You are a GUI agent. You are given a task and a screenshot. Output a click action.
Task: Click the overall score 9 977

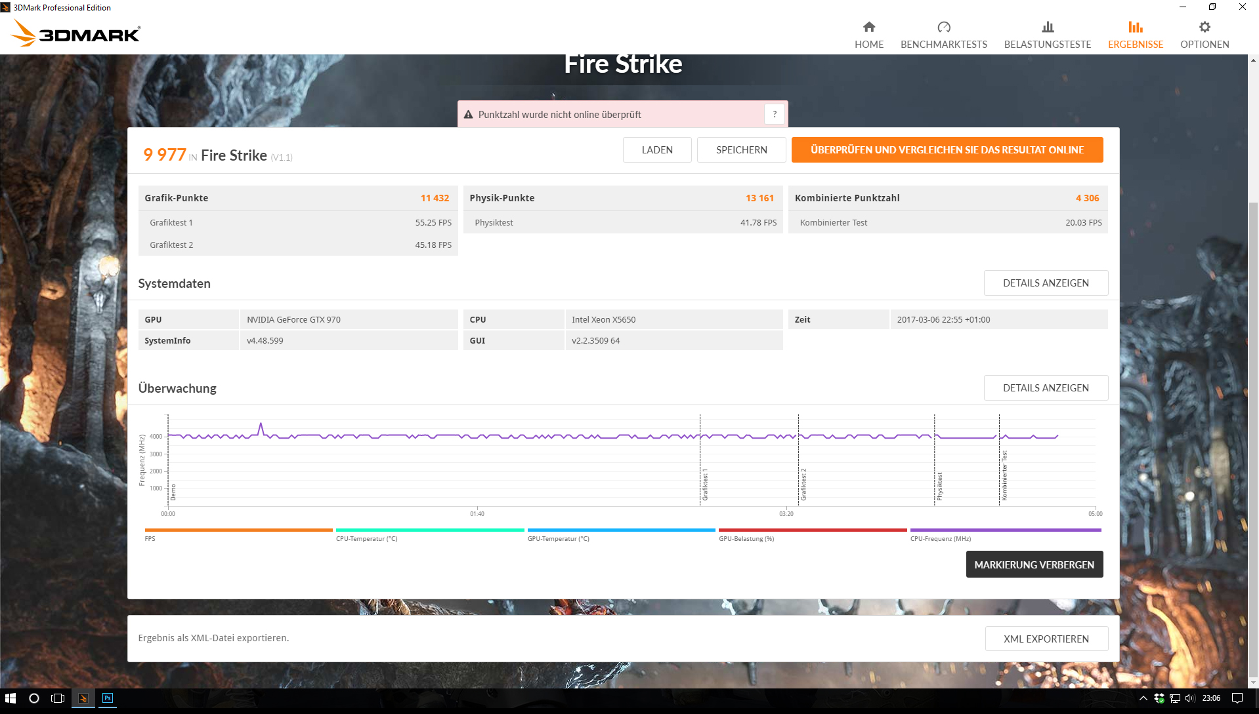coord(165,155)
